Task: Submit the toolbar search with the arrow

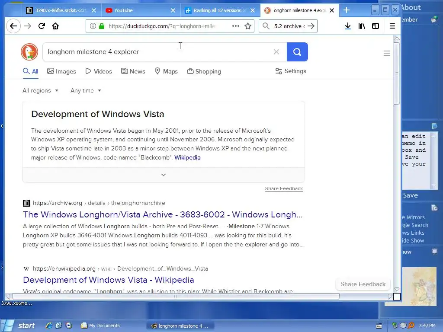Action: pos(311,26)
